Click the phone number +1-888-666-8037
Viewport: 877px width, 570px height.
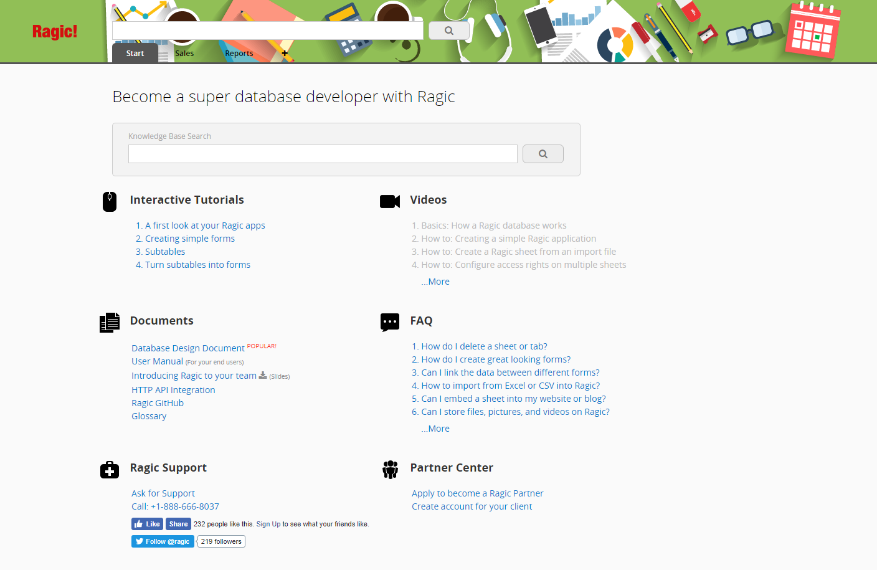click(185, 506)
